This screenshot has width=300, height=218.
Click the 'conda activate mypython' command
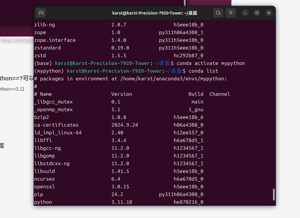[211, 63]
